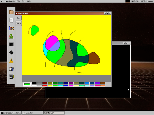
Task: Open the system menu lightning bolt icon
Action: click(x=2, y=1)
